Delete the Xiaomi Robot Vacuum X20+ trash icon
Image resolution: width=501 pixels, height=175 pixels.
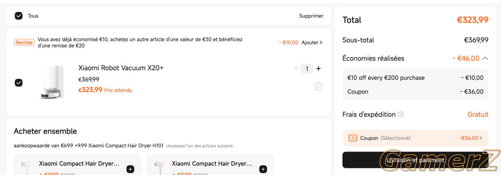[318, 86]
